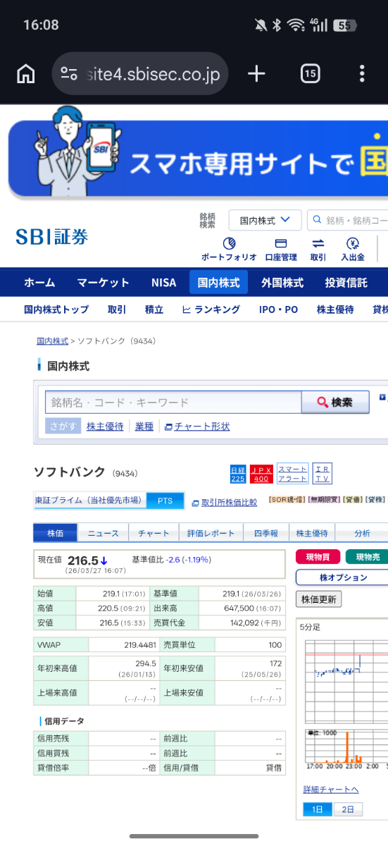
Task: Go to ホーム in main navigation
Action: 39,283
